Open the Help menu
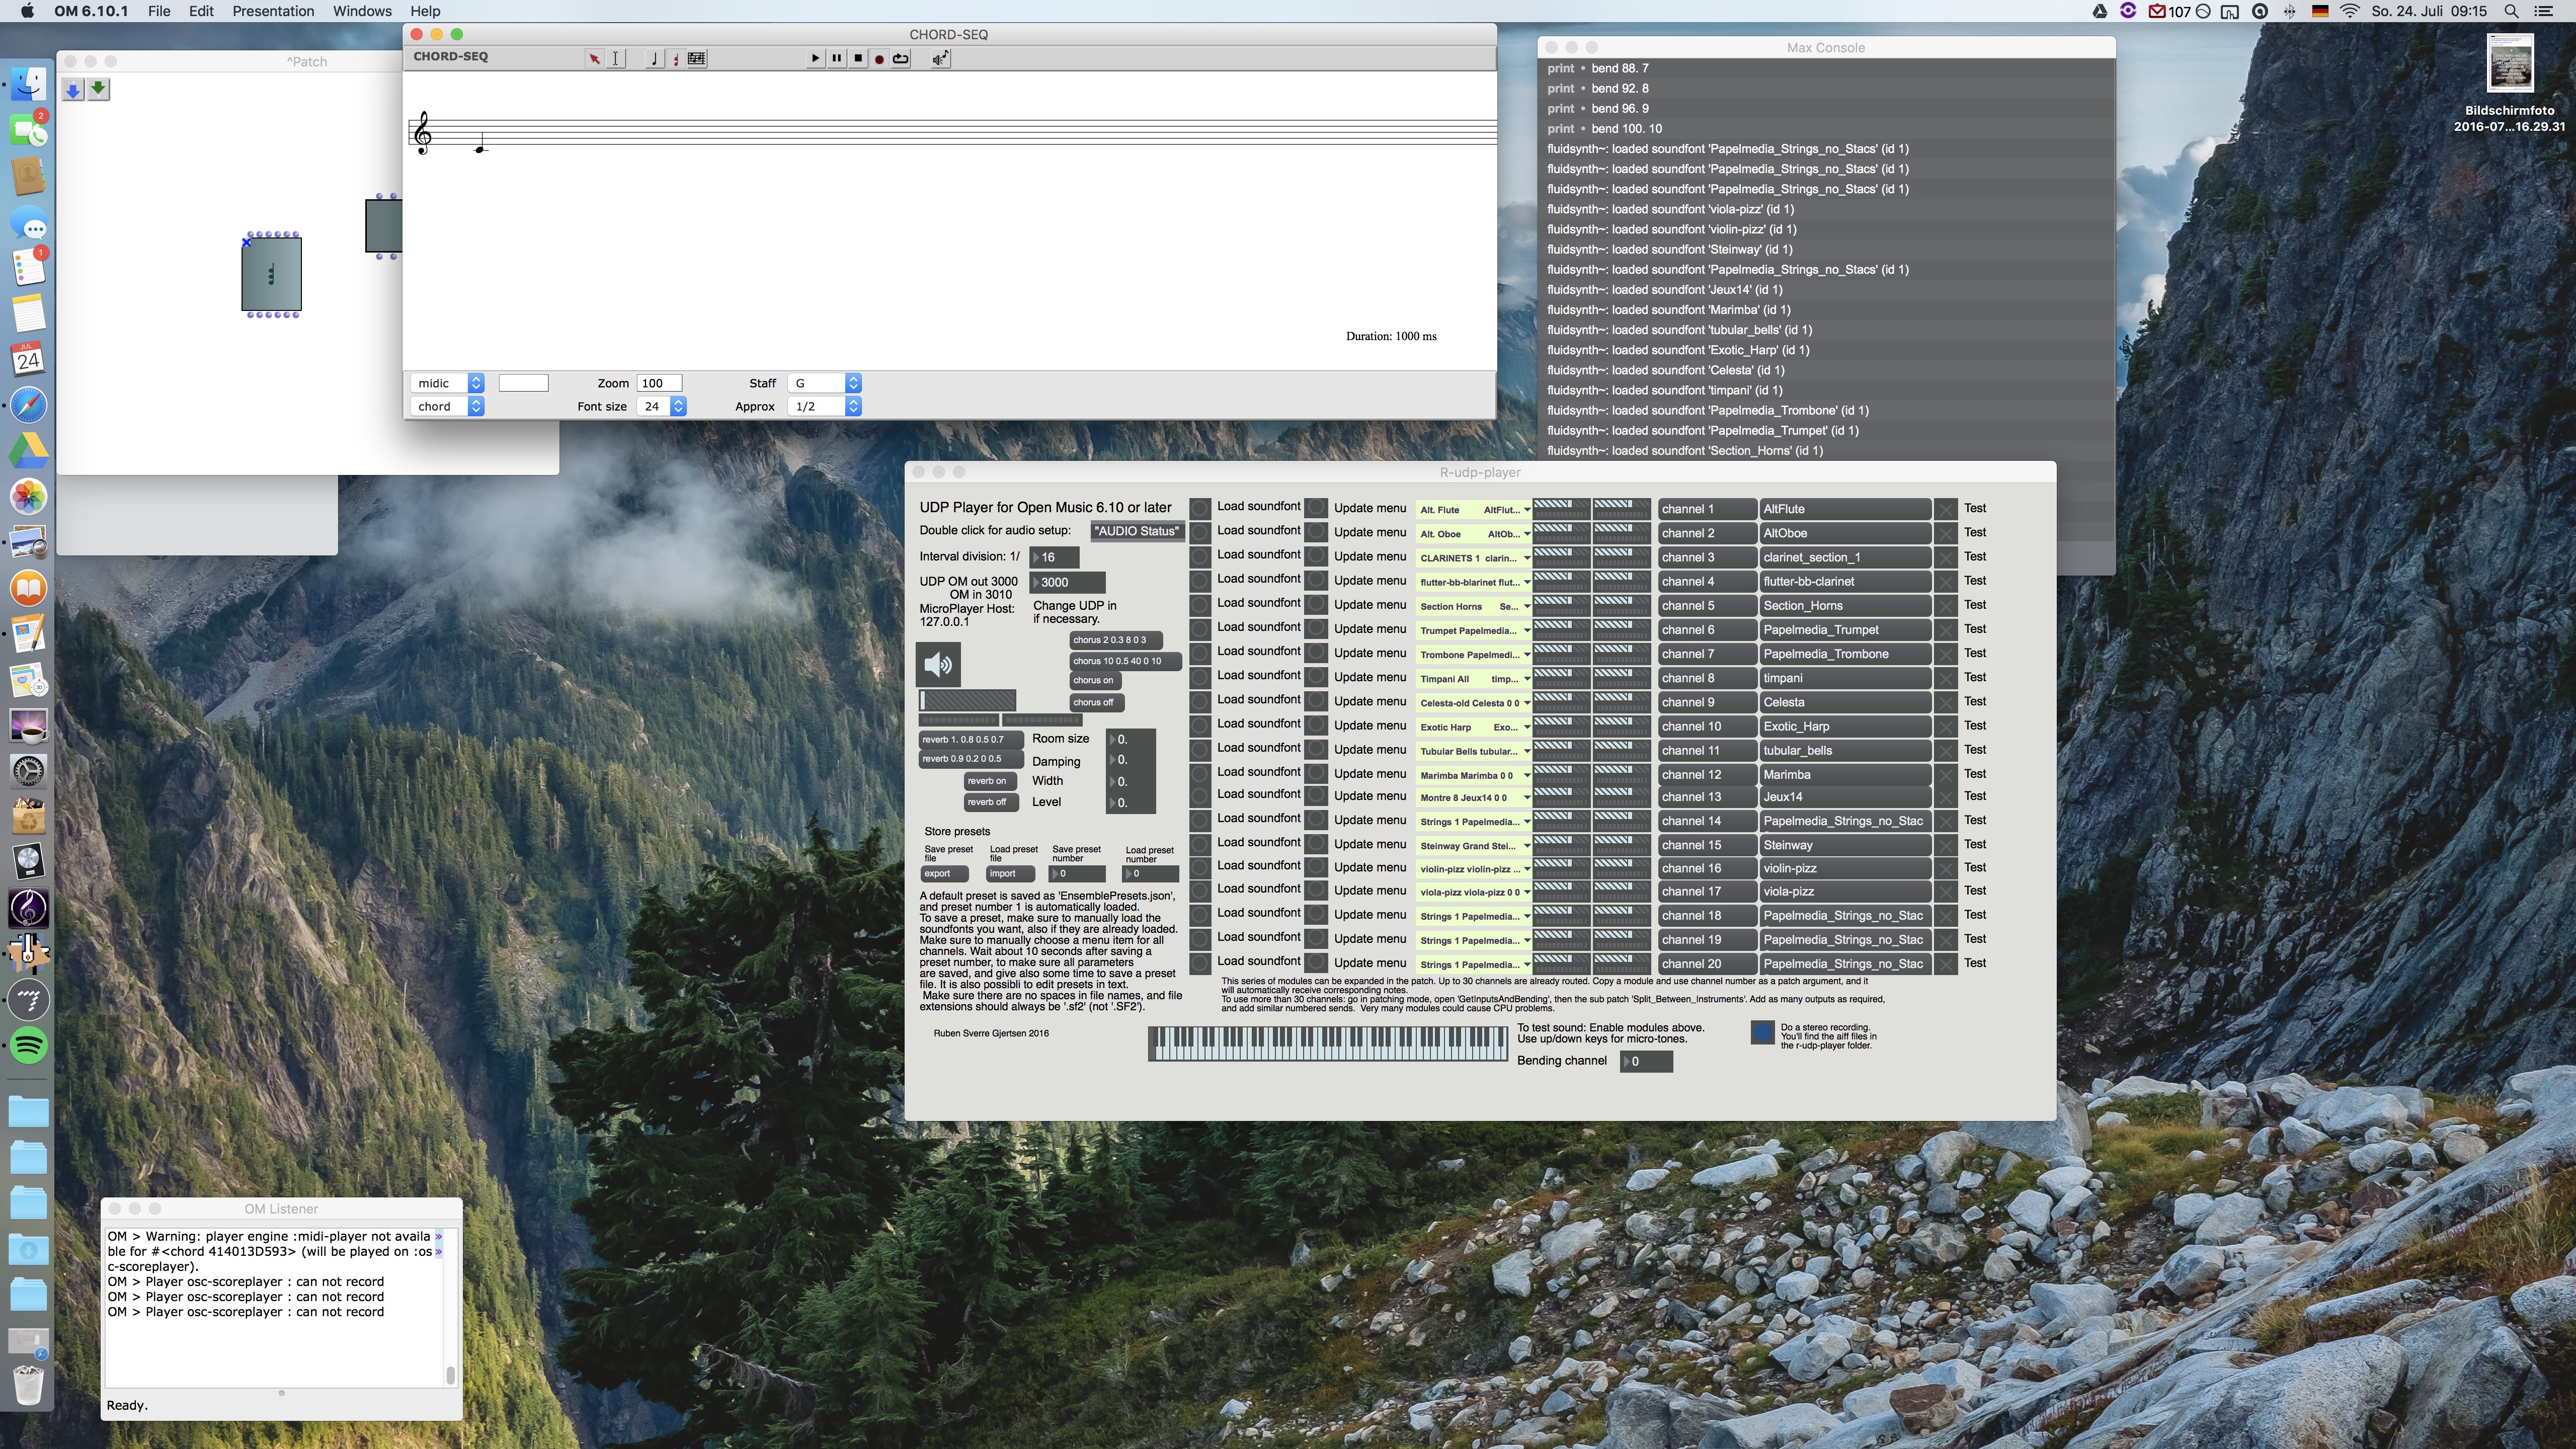This screenshot has height=1449, width=2576. coord(425,11)
